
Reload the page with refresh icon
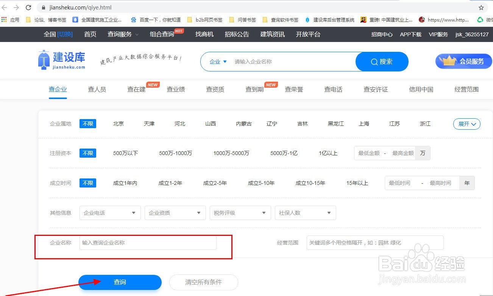pyautogui.click(x=28, y=8)
